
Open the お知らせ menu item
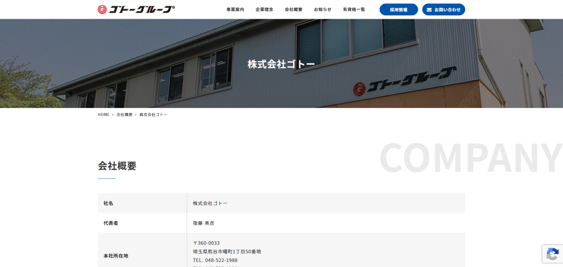[322, 10]
